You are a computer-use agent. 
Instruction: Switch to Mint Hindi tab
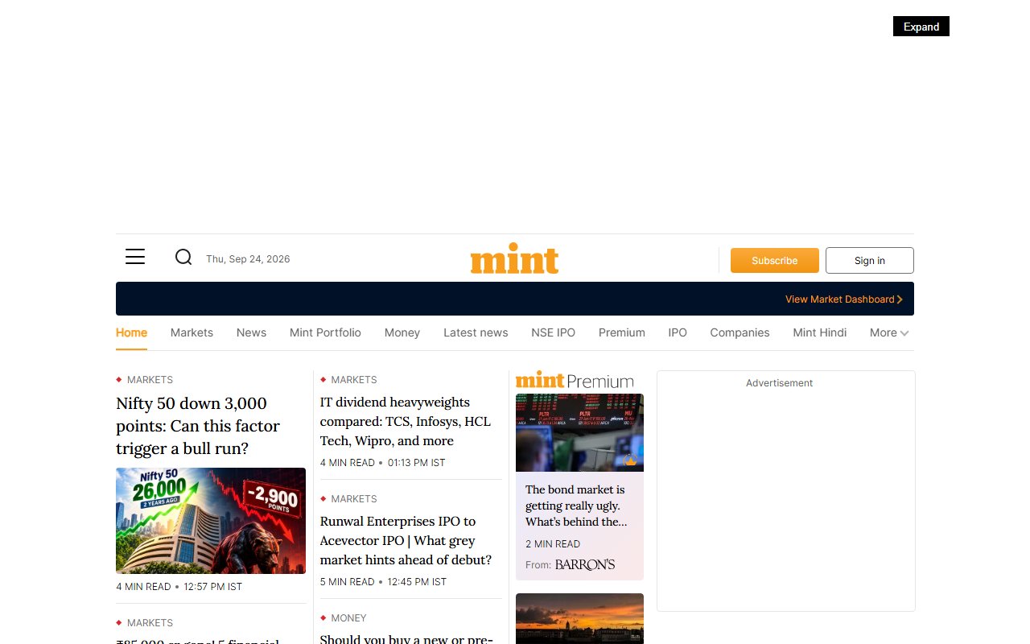(x=819, y=333)
